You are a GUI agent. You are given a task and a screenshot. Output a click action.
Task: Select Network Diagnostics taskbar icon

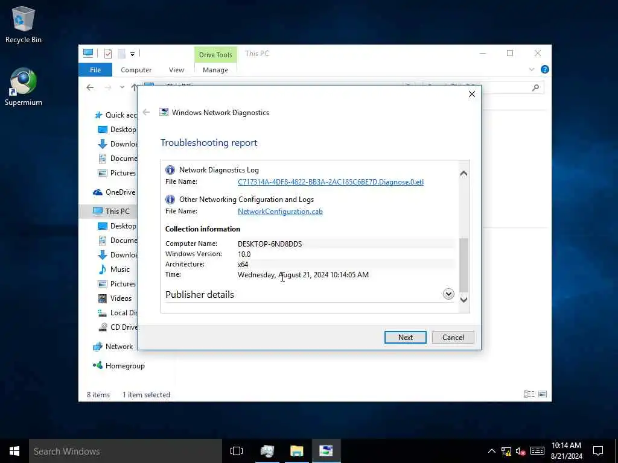coord(327,451)
